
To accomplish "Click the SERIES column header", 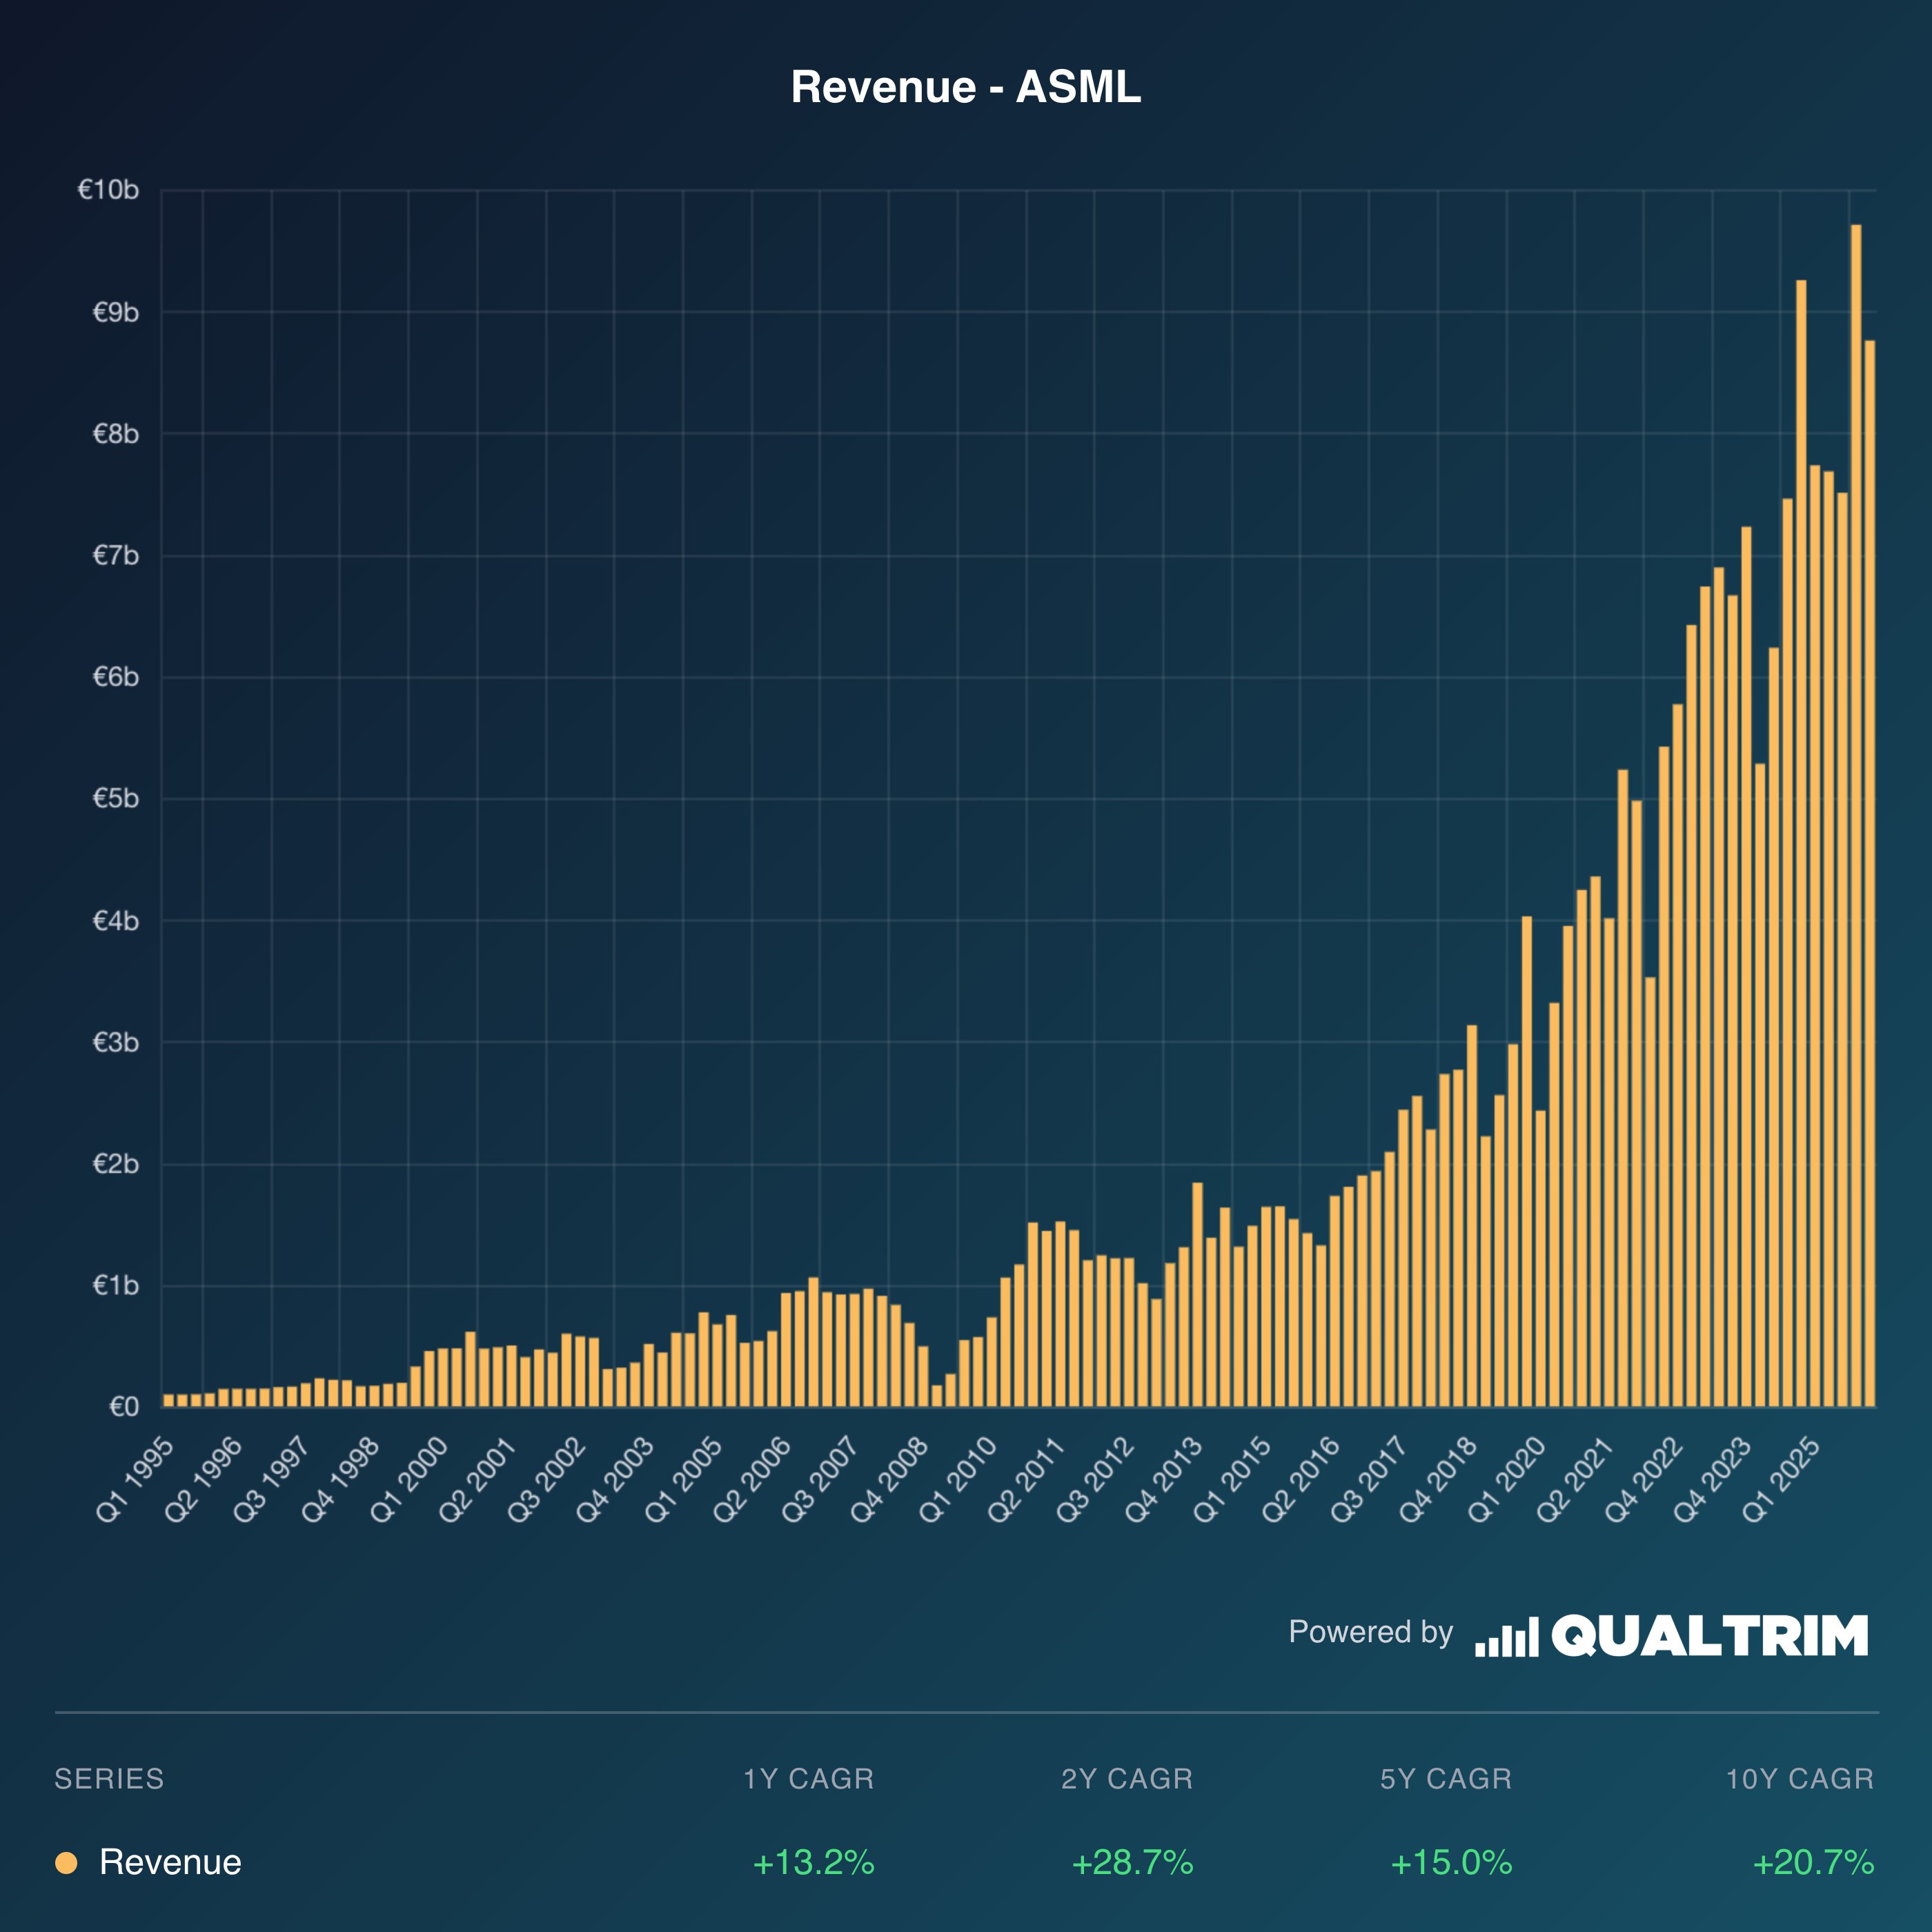I will pos(109,1779).
